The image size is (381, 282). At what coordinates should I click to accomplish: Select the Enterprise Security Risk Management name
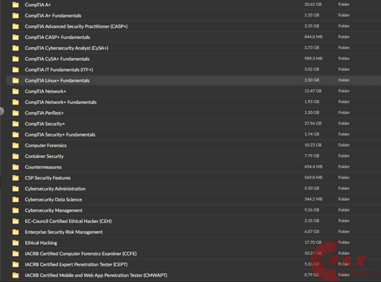click(x=64, y=232)
